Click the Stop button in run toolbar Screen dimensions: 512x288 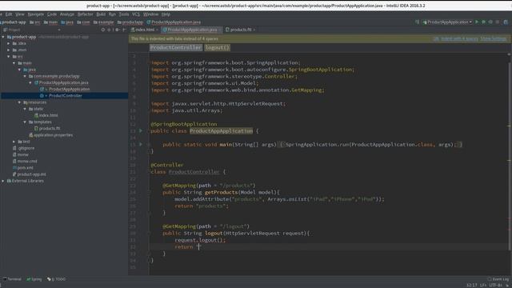[498, 22]
